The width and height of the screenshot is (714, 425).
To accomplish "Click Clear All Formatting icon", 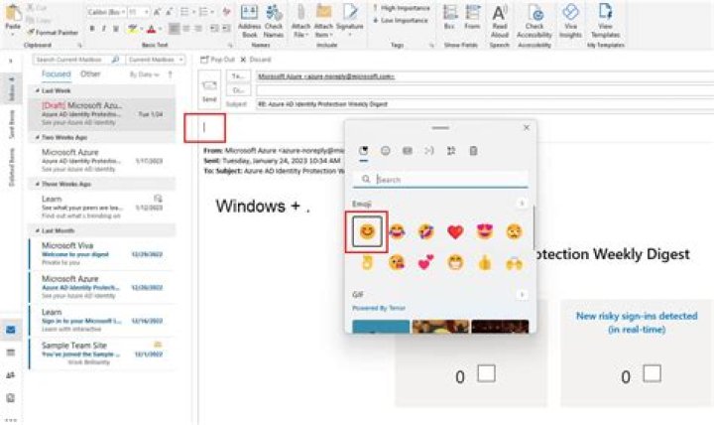I will click(226, 12).
